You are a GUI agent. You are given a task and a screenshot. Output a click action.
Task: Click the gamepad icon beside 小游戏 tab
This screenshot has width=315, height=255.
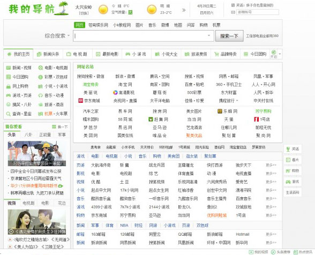pos(127,54)
